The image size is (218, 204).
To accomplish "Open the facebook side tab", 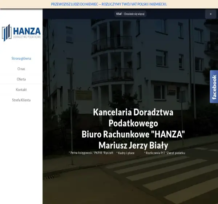I will point(214,87).
